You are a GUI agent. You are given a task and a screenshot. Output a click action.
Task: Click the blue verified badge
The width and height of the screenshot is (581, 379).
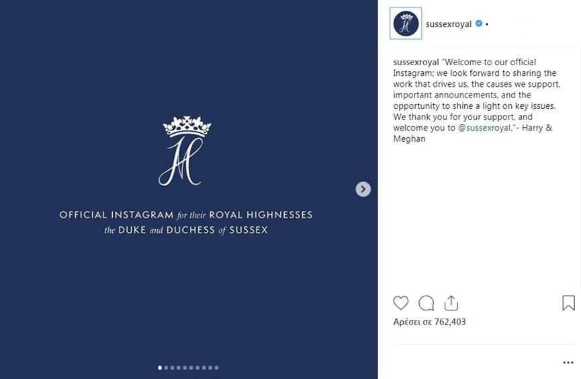(x=479, y=24)
